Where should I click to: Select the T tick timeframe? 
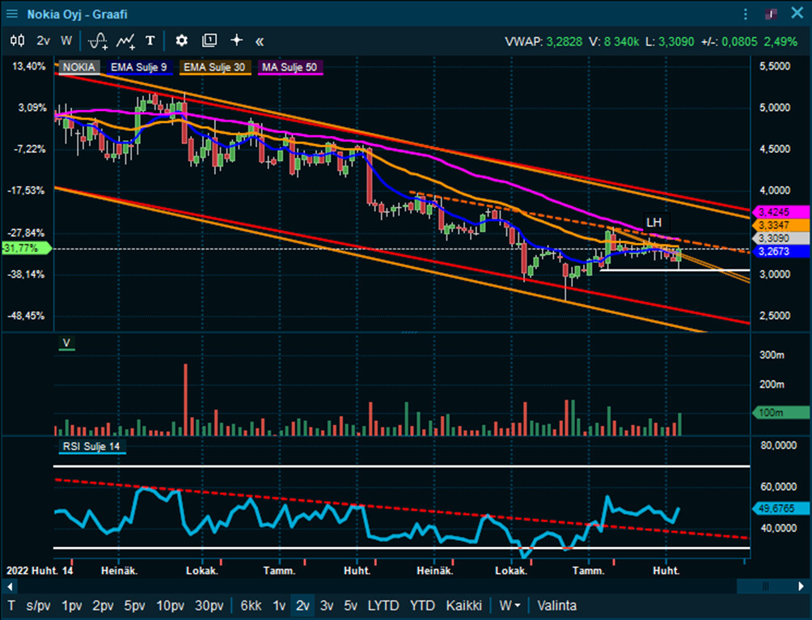pyautogui.click(x=11, y=605)
